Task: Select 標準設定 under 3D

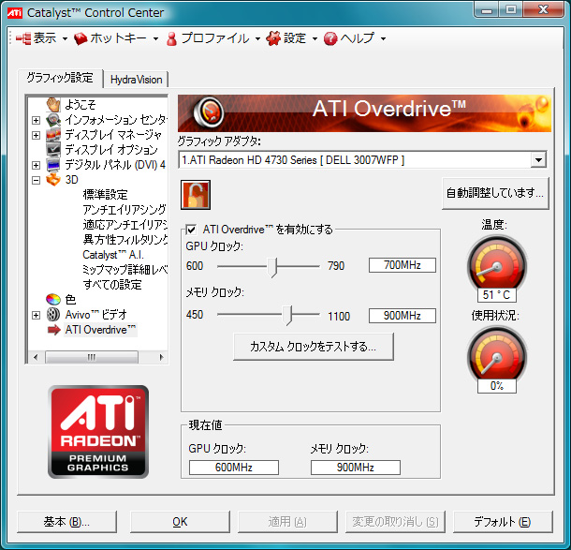Action: pos(105,194)
